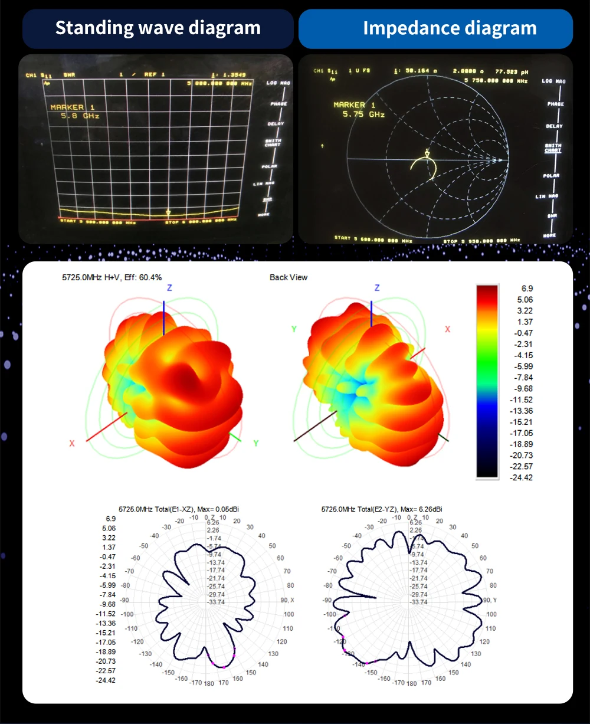Click the -33.74 ring label in E1-XZ plot

click(217, 602)
